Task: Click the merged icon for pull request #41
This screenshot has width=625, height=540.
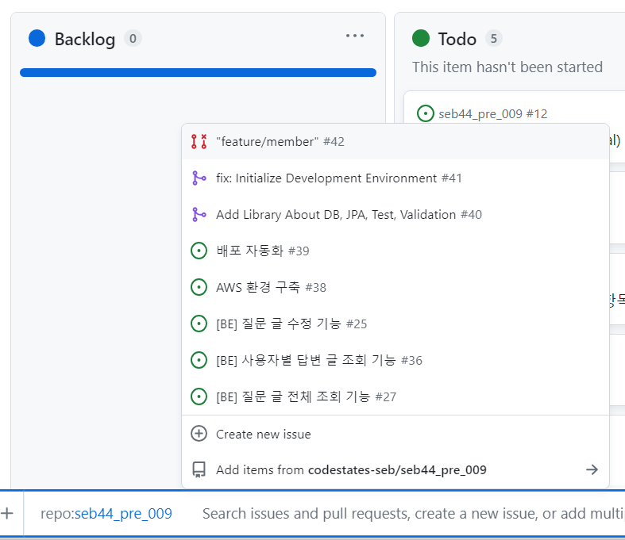Action: point(199,178)
